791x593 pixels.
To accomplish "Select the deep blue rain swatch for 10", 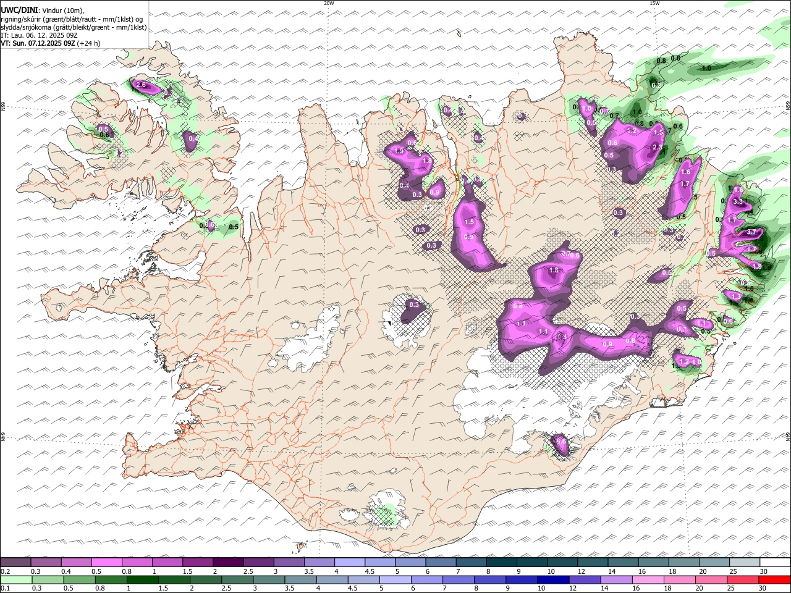I will tap(553, 580).
